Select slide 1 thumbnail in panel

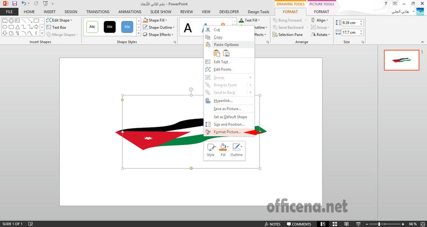401,60
